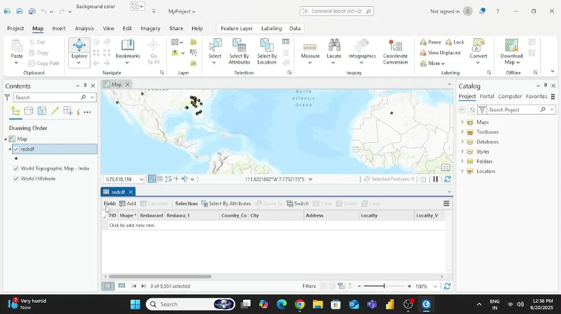
Task: Open the Labeling contextual tab
Action: click(271, 28)
